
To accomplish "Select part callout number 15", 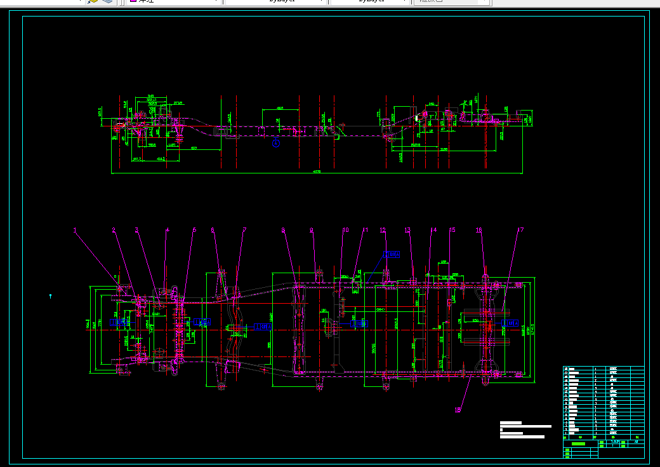I will [x=452, y=230].
